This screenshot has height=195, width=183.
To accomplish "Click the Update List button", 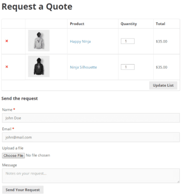I will (163, 85).
